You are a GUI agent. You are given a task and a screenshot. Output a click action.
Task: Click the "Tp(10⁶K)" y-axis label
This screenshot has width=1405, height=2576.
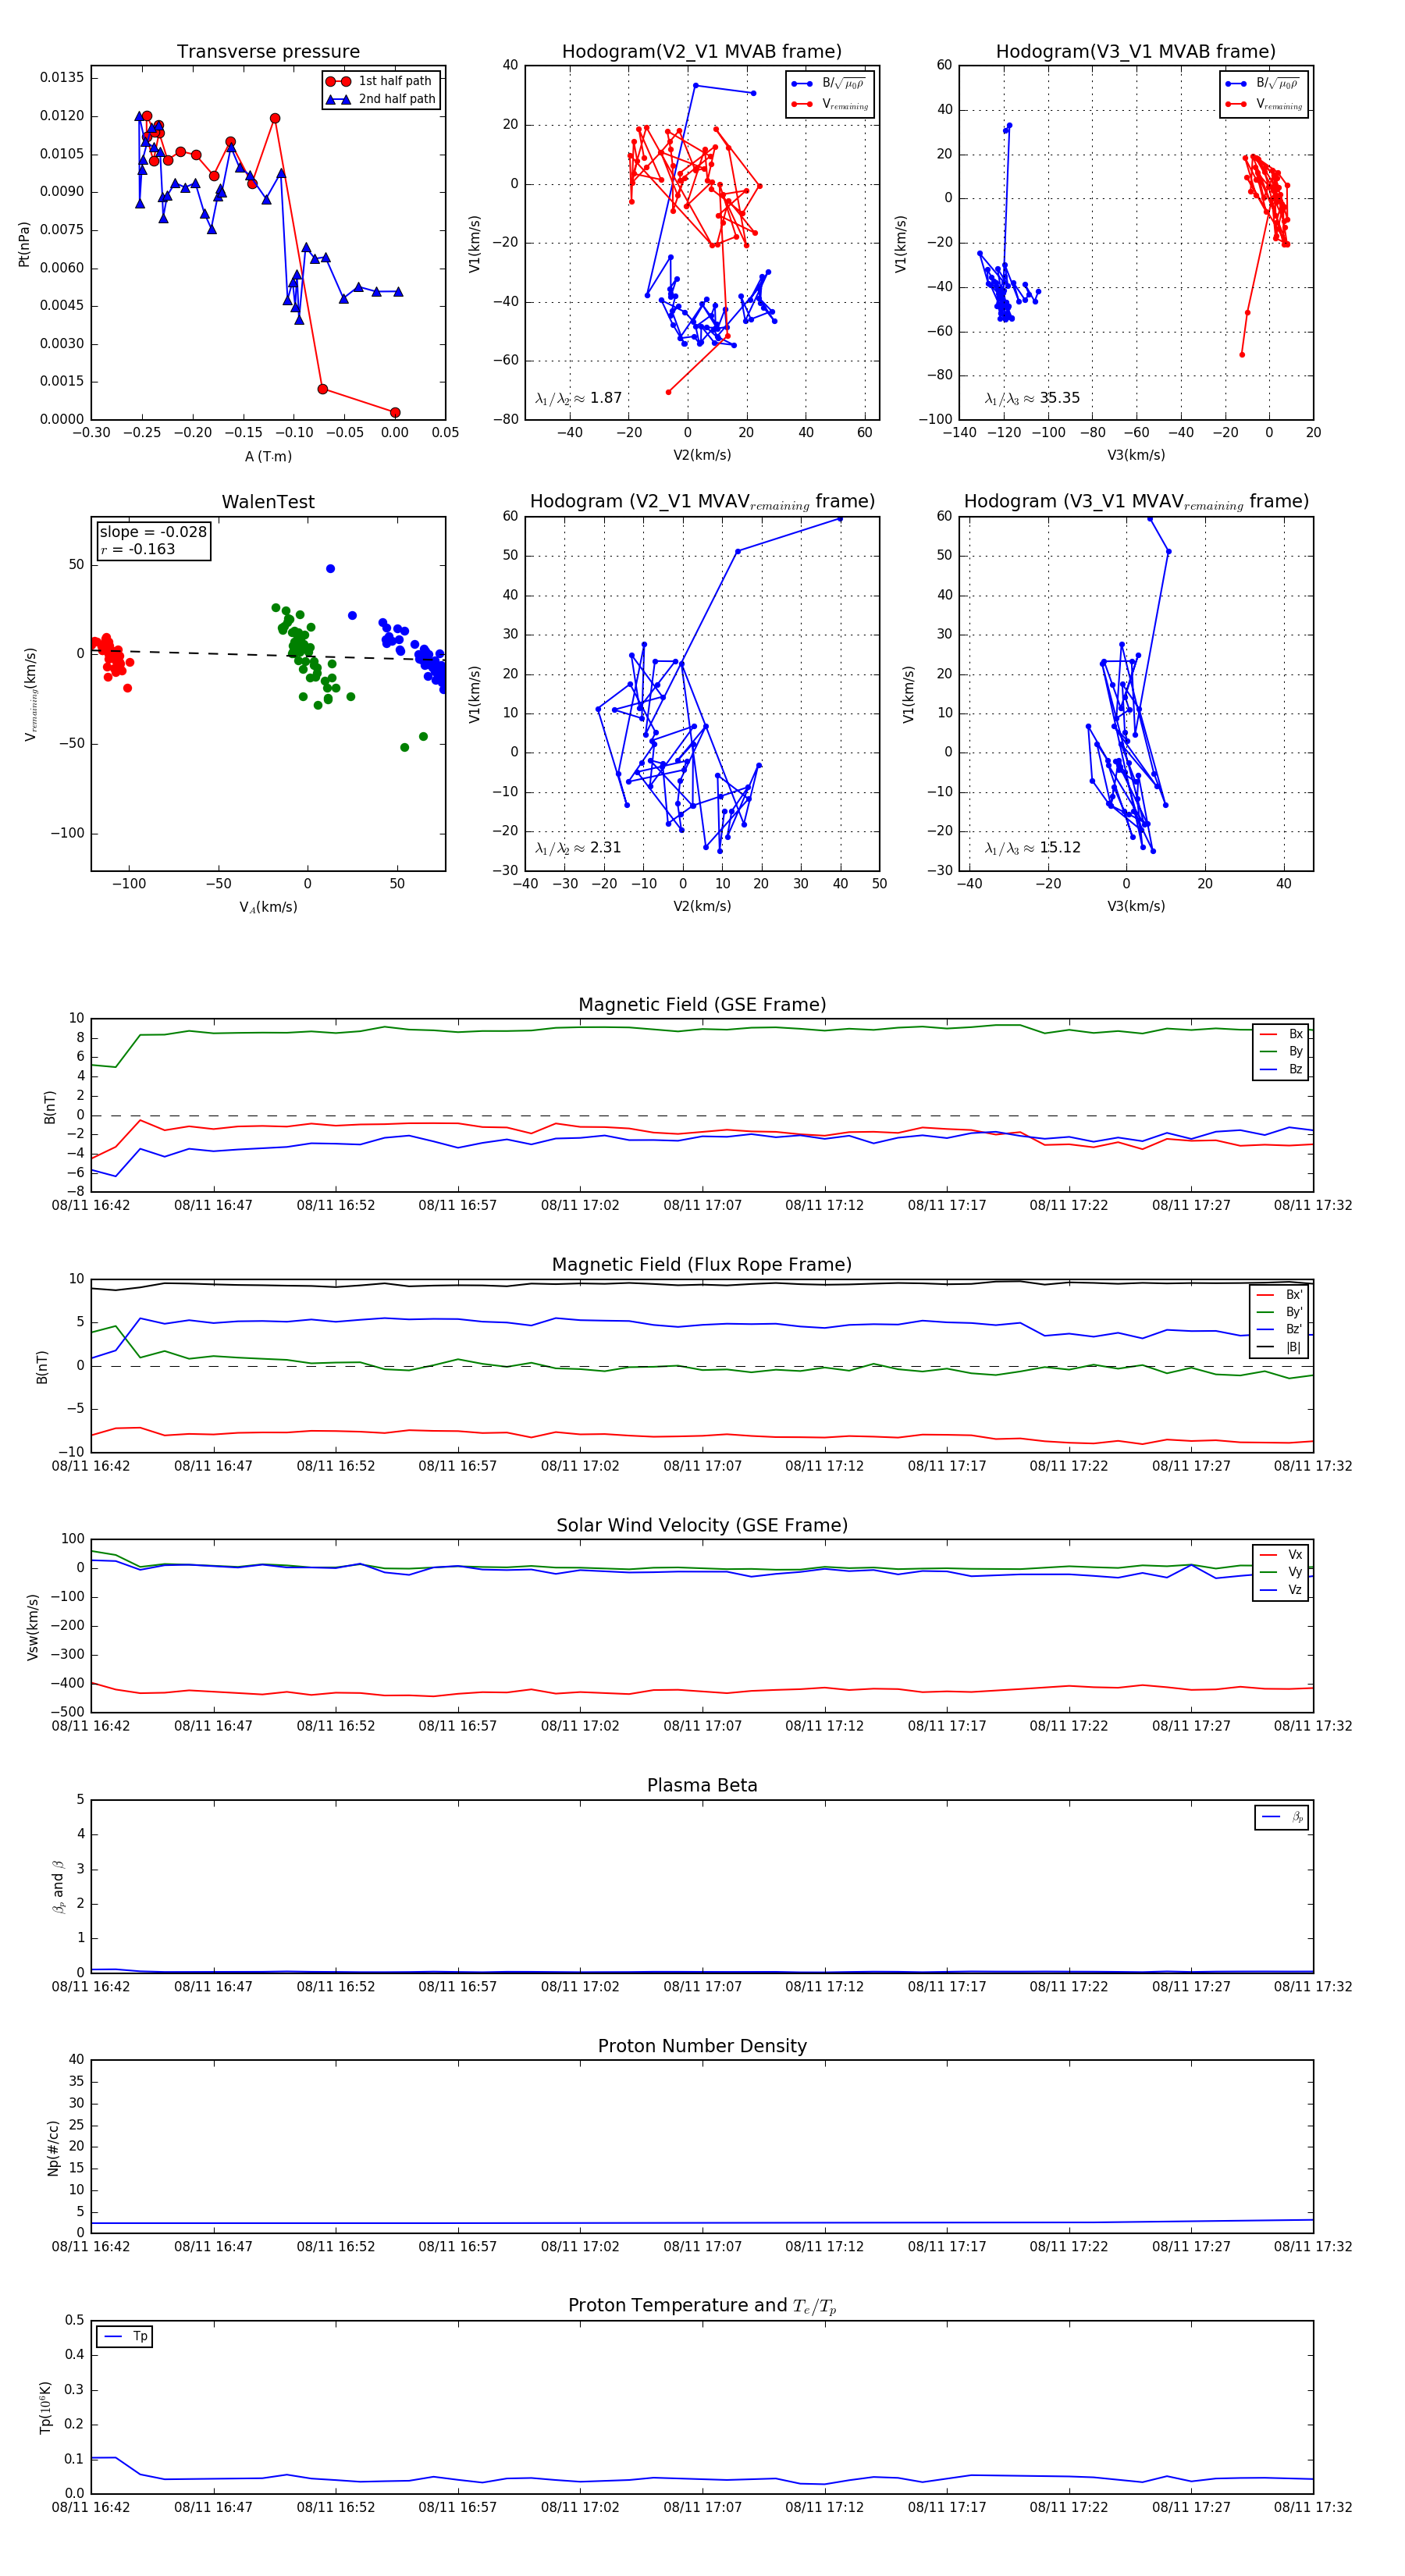coord(45,2408)
